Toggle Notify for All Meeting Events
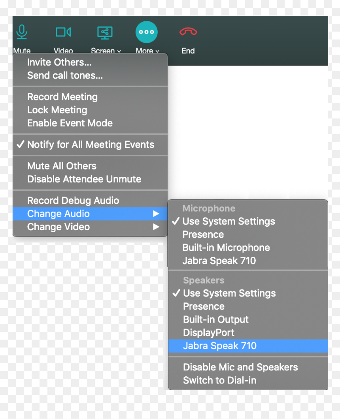 (x=90, y=145)
